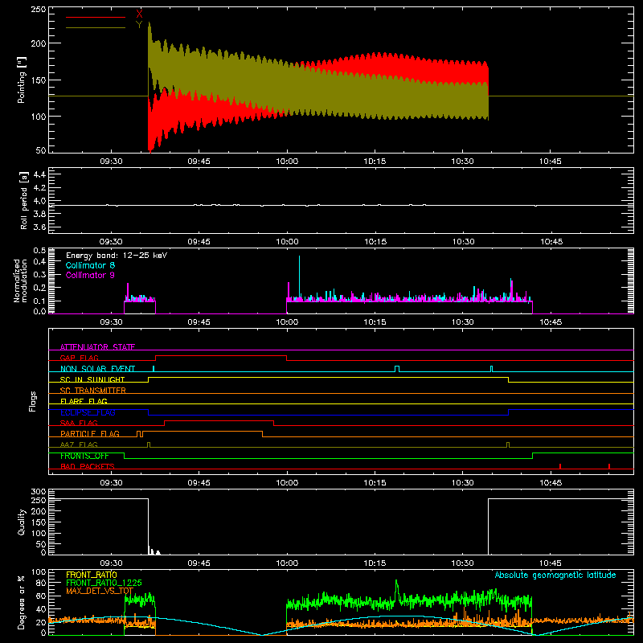Viewport: 643px width, 643px height.
Task: Click the 'Flags' vertical axis title
Action: click(x=33, y=401)
